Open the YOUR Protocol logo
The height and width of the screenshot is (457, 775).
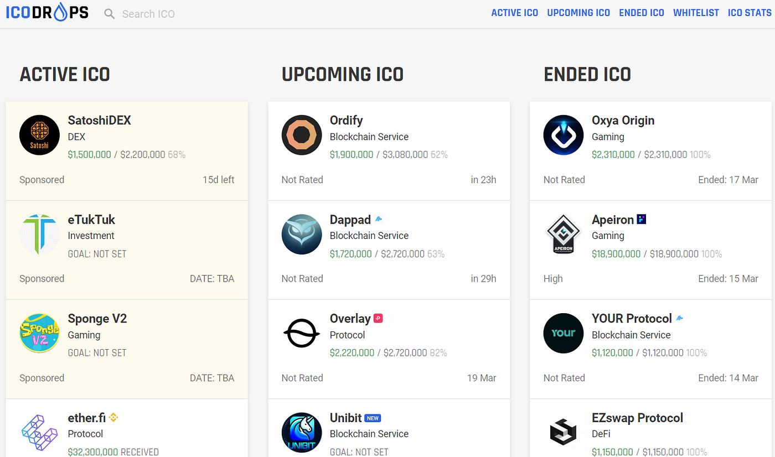tap(564, 333)
